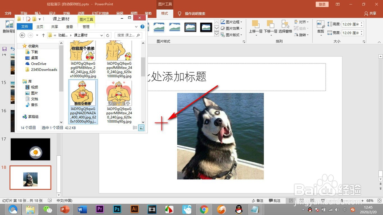Viewport: 383px width, 215px height.
Task: Select the duck with hearts image file
Action: coord(119,101)
